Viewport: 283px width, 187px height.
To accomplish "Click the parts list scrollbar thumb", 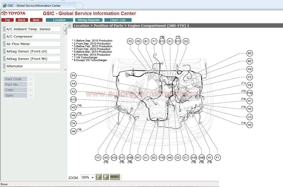I will 65,31.
